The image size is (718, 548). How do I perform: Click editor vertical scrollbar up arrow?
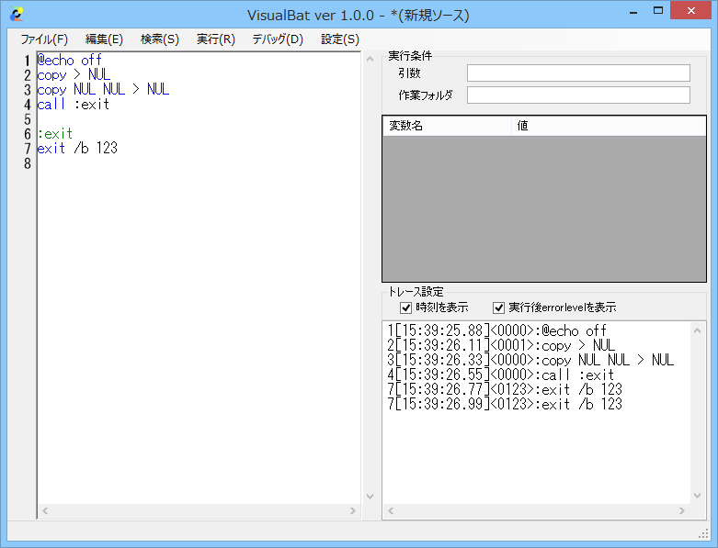coord(370,59)
